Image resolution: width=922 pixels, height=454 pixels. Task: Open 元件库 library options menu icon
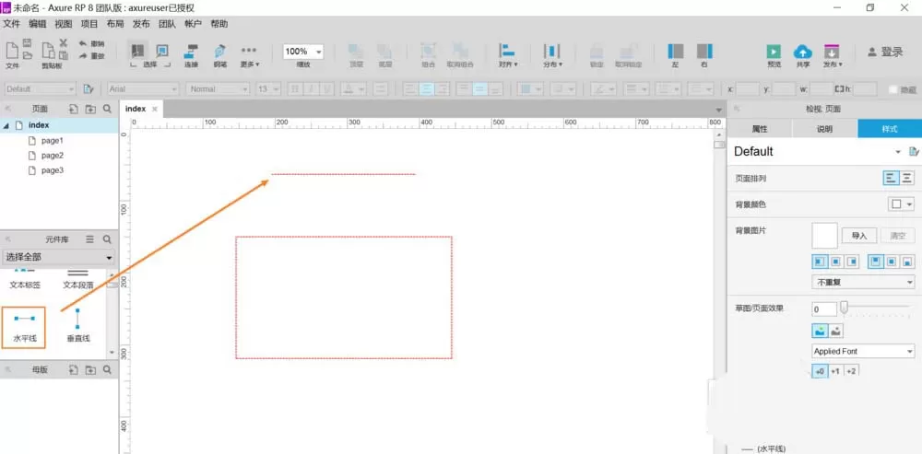[x=90, y=239]
